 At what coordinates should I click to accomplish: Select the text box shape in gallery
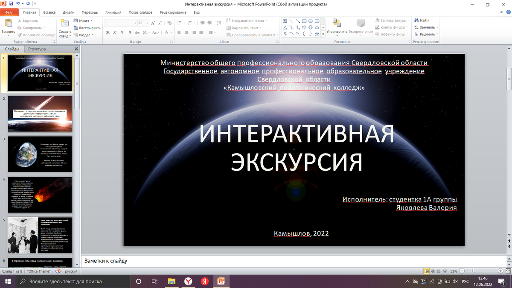click(x=285, y=21)
